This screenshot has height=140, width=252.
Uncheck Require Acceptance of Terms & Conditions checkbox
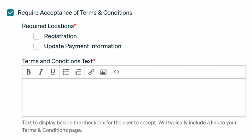pyautogui.click(x=10, y=13)
